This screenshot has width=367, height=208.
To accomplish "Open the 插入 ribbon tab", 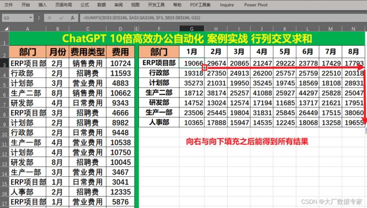I will (42, 5).
